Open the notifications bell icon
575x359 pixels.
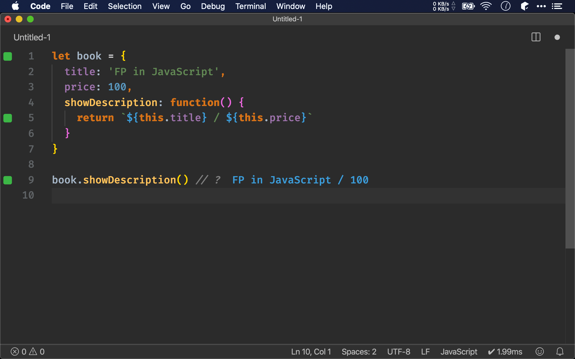560,351
